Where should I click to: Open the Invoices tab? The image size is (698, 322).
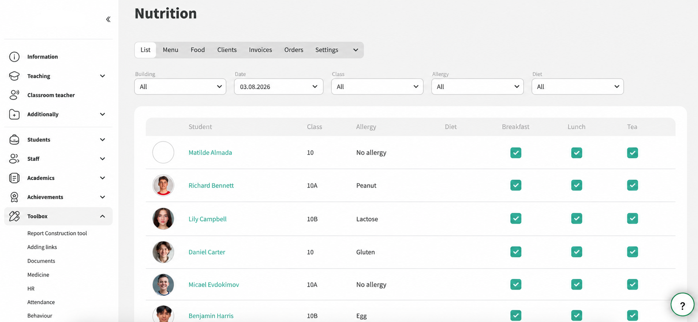[260, 50]
